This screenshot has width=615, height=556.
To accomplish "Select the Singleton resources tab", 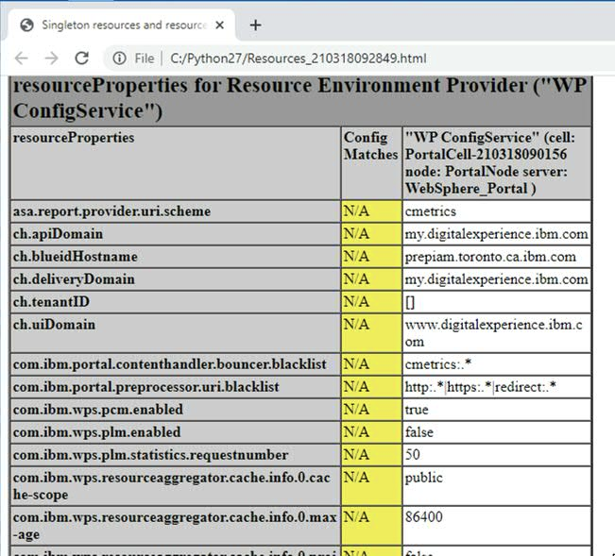I will (x=121, y=25).
